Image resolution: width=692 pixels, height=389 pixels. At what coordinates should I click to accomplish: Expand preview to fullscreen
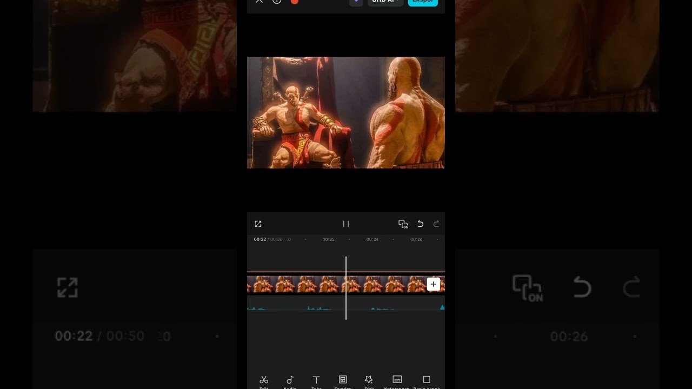(258, 224)
